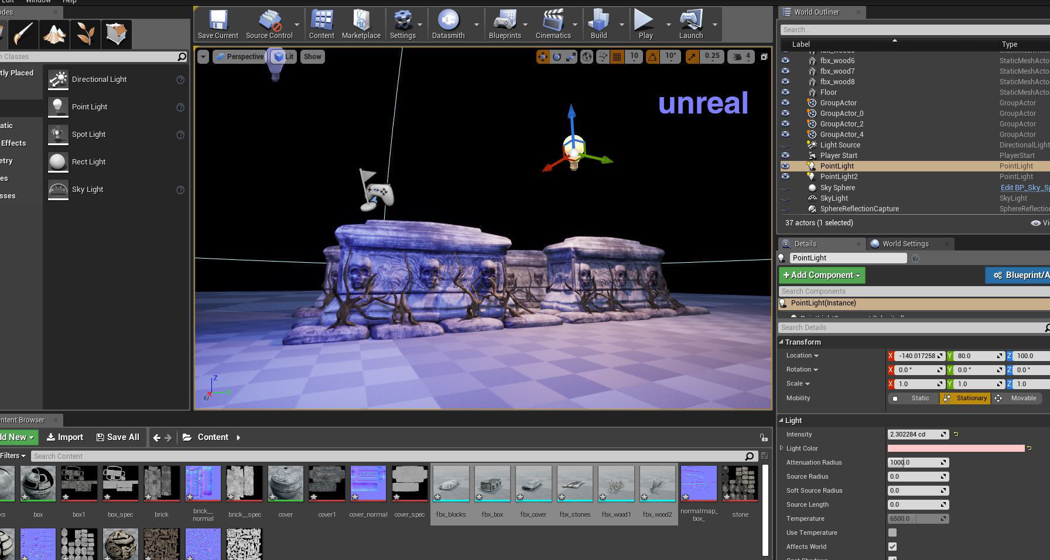Set Mobility to Movable
Viewport: 1050px width, 560px height.
(x=1017, y=398)
